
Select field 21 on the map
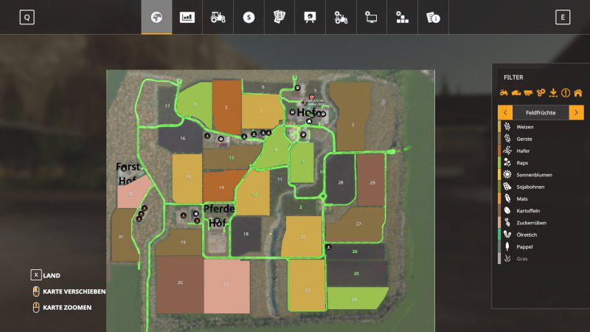(227, 285)
